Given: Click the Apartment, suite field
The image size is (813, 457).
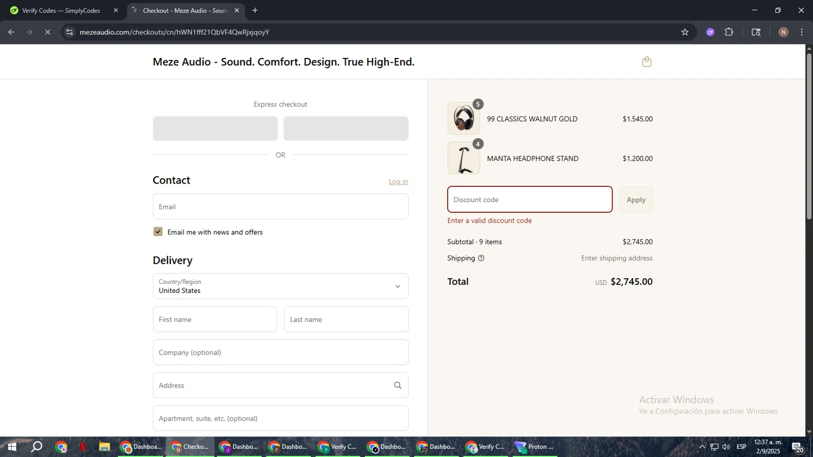Looking at the screenshot, I should pos(280,419).
